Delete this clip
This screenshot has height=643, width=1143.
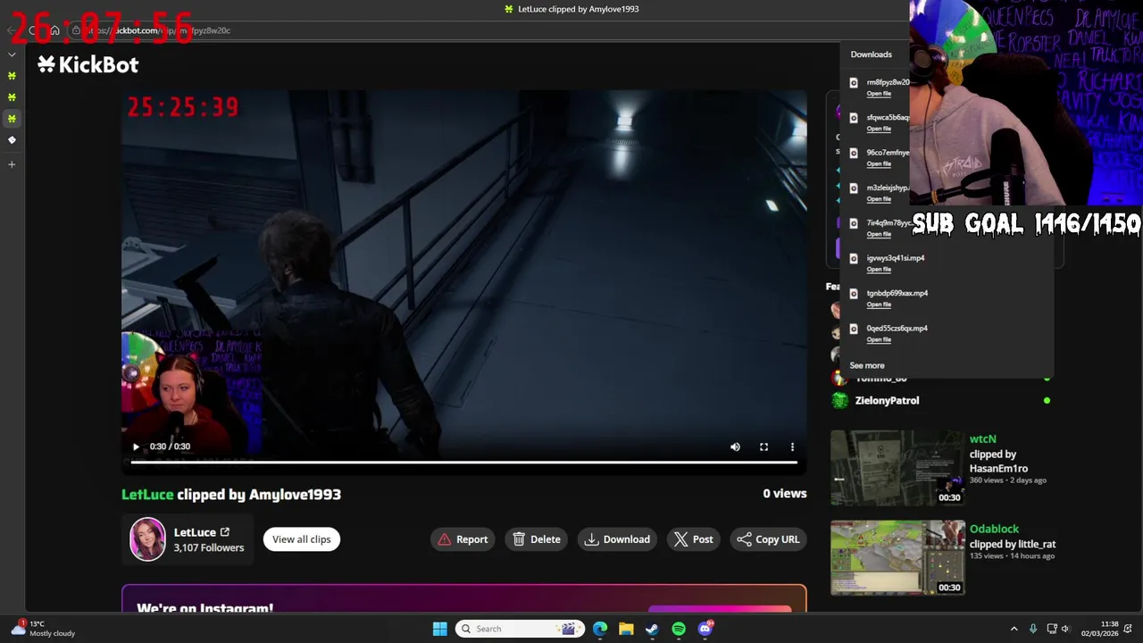click(x=537, y=539)
